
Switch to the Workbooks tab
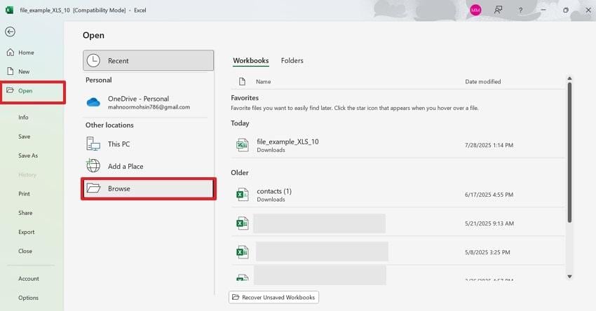point(251,61)
